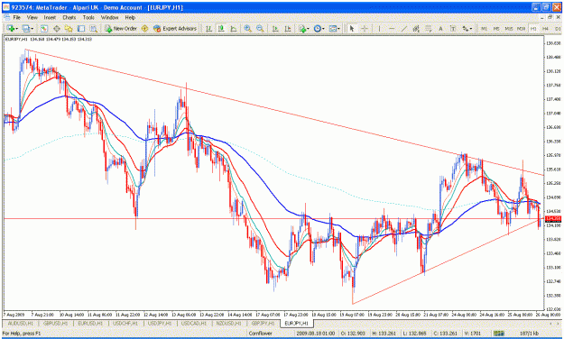Switch to the GBPJPY,H1 chart tab
564x339 pixels.
[263, 324]
